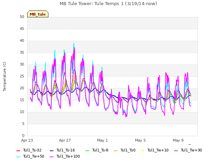The height and width of the screenshot is (163, 218).
Task: Click the cyan Tul1_Tw+50 color swatch
Action: 18,157
